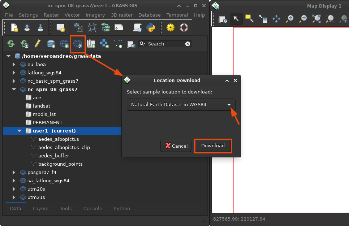The width and height of the screenshot is (349, 226).
Task: Clear the search field with X
Action: pyautogui.click(x=188, y=44)
